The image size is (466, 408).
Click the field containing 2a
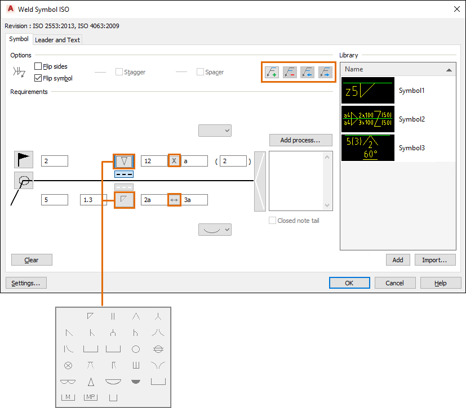154,200
